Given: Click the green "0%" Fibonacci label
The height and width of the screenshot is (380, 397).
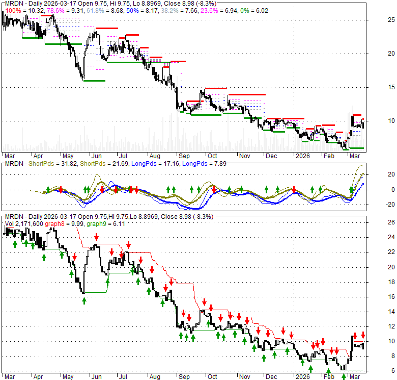Looking at the screenshot, I should [244, 11].
